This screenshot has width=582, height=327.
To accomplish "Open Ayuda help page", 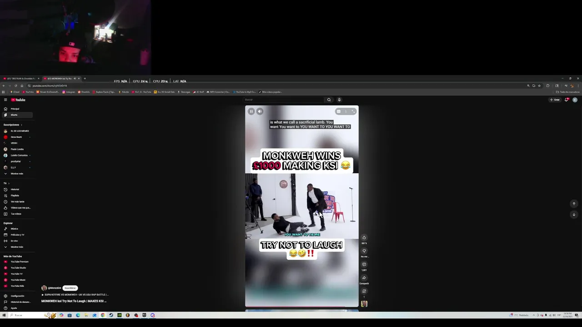I will pyautogui.click(x=17, y=308).
